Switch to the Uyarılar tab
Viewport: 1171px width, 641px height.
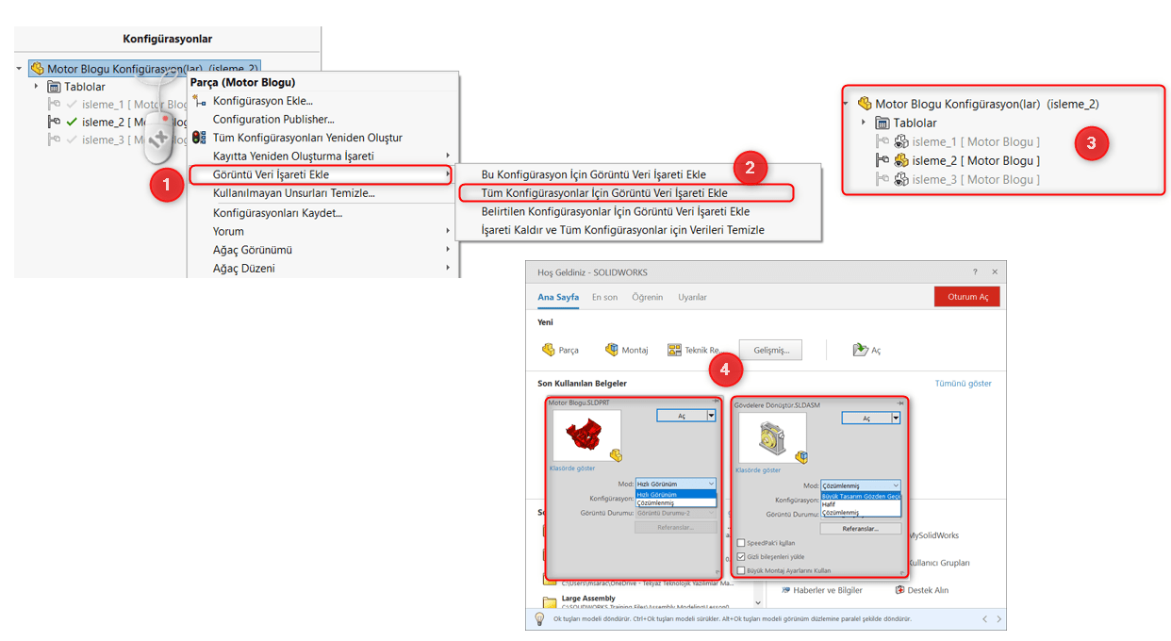(693, 297)
